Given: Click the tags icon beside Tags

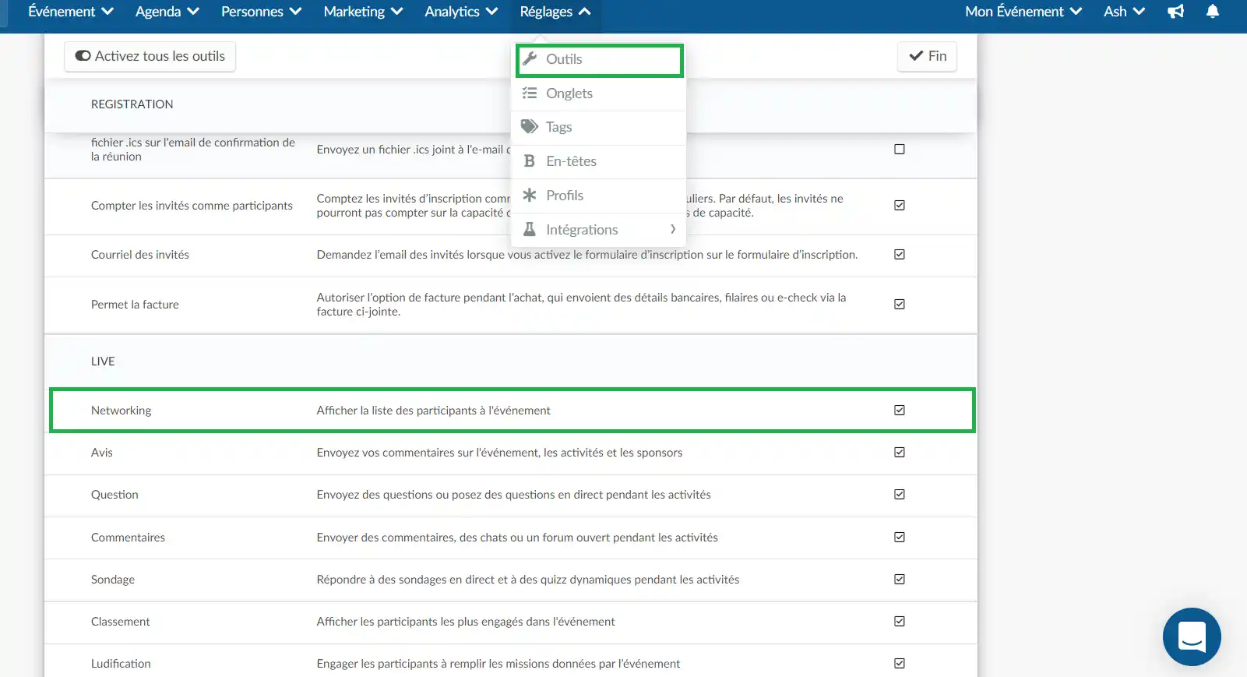Looking at the screenshot, I should (530, 126).
